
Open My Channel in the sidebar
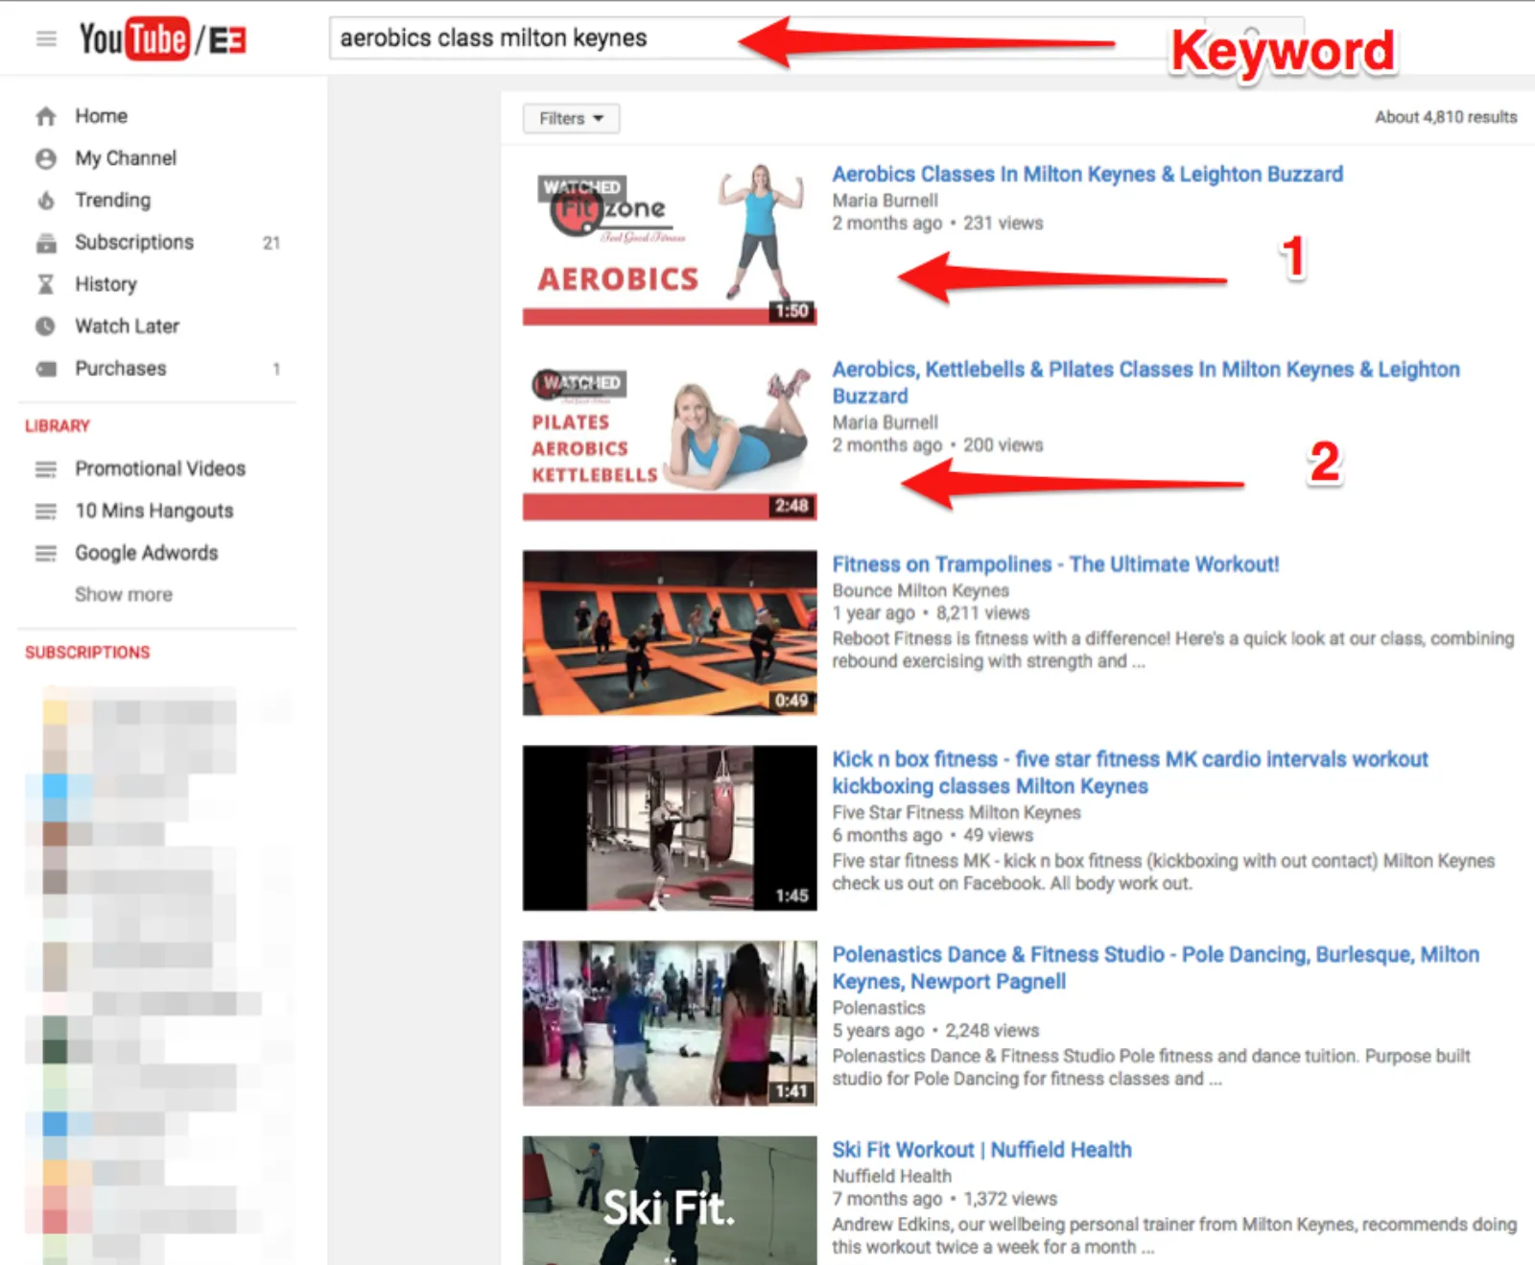point(126,158)
